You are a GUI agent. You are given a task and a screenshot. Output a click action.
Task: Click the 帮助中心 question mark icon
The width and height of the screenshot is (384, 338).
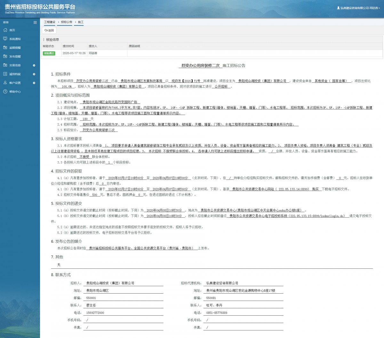click(x=5, y=92)
